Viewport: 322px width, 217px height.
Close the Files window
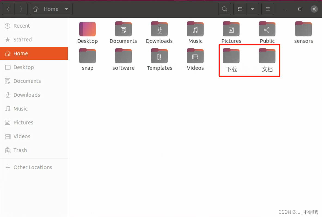tap(314, 9)
